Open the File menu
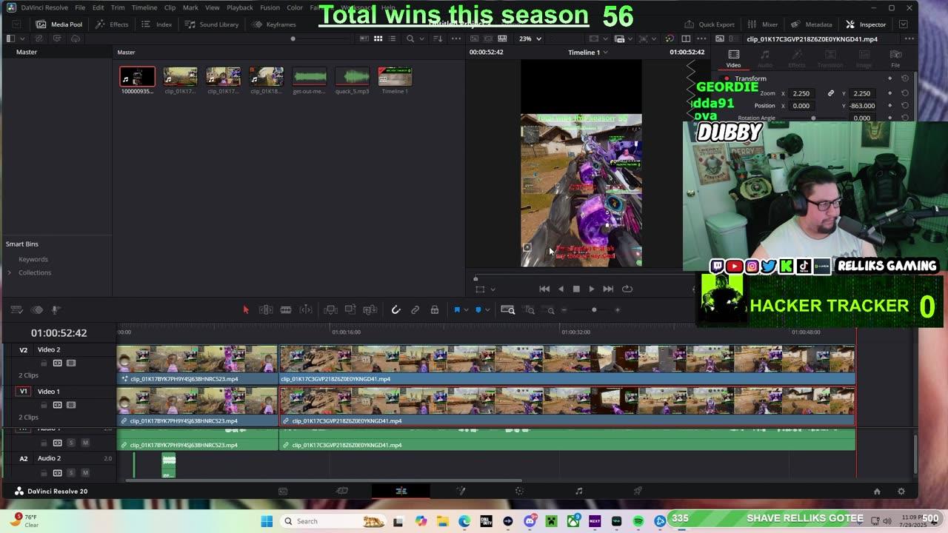 (x=80, y=7)
